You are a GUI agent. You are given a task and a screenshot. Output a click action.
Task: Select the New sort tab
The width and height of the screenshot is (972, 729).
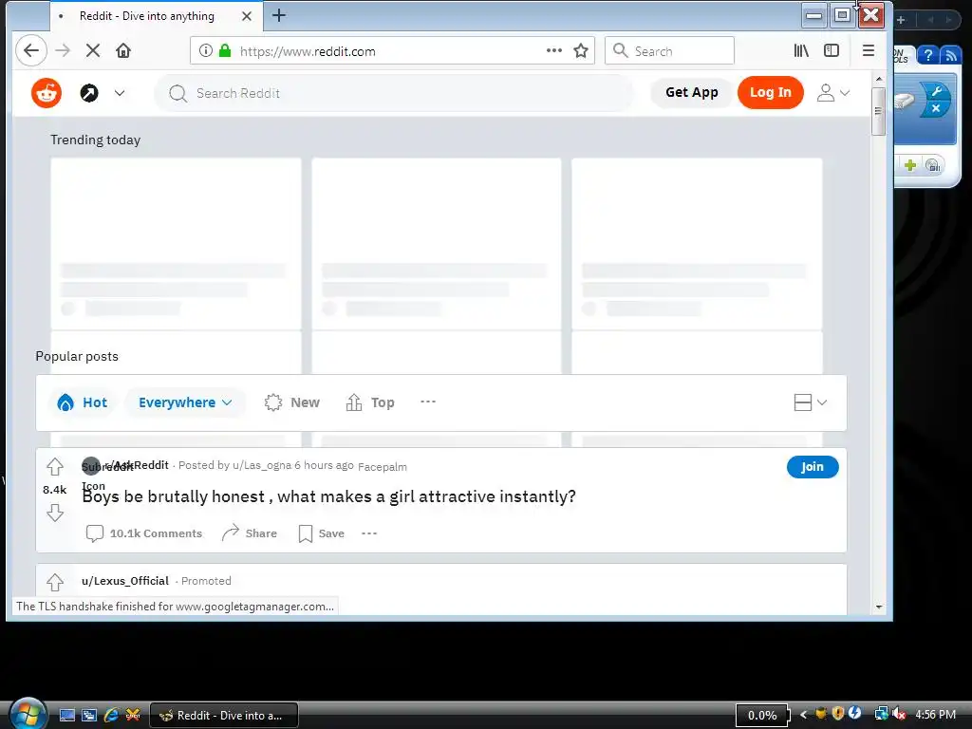292,402
